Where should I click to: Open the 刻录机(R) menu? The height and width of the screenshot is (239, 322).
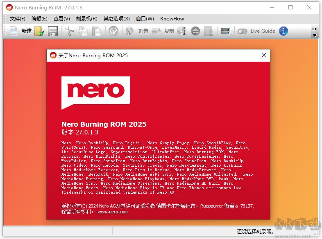(87, 19)
